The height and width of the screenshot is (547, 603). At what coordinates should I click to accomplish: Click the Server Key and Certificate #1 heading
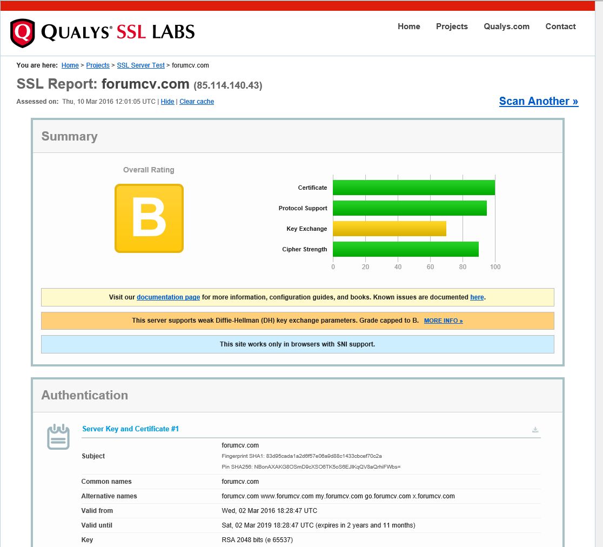click(130, 429)
